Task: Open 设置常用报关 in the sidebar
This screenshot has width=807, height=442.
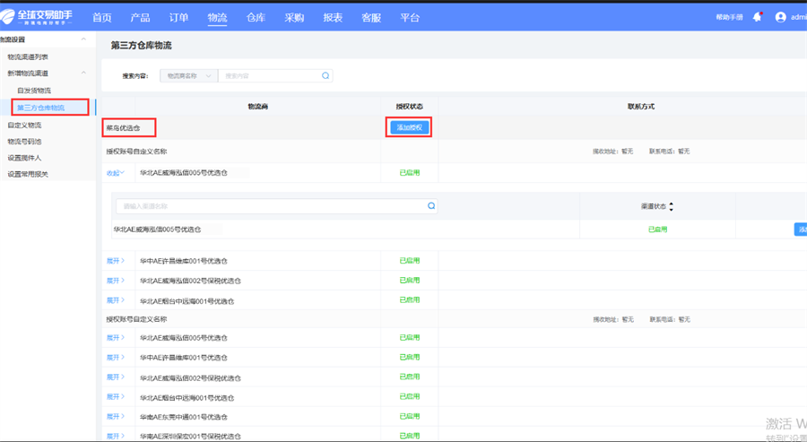Action: [28, 175]
